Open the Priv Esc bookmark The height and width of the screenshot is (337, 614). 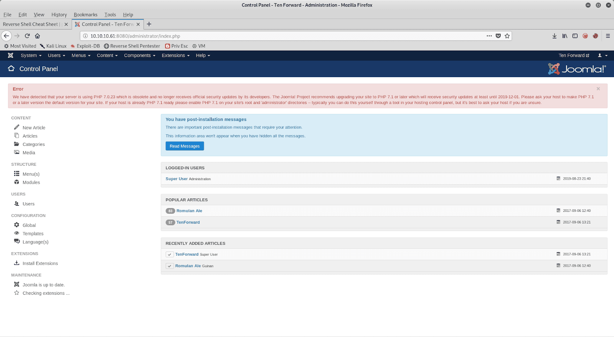click(x=177, y=46)
